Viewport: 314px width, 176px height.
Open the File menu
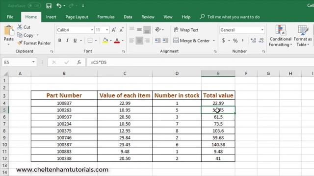click(10, 17)
